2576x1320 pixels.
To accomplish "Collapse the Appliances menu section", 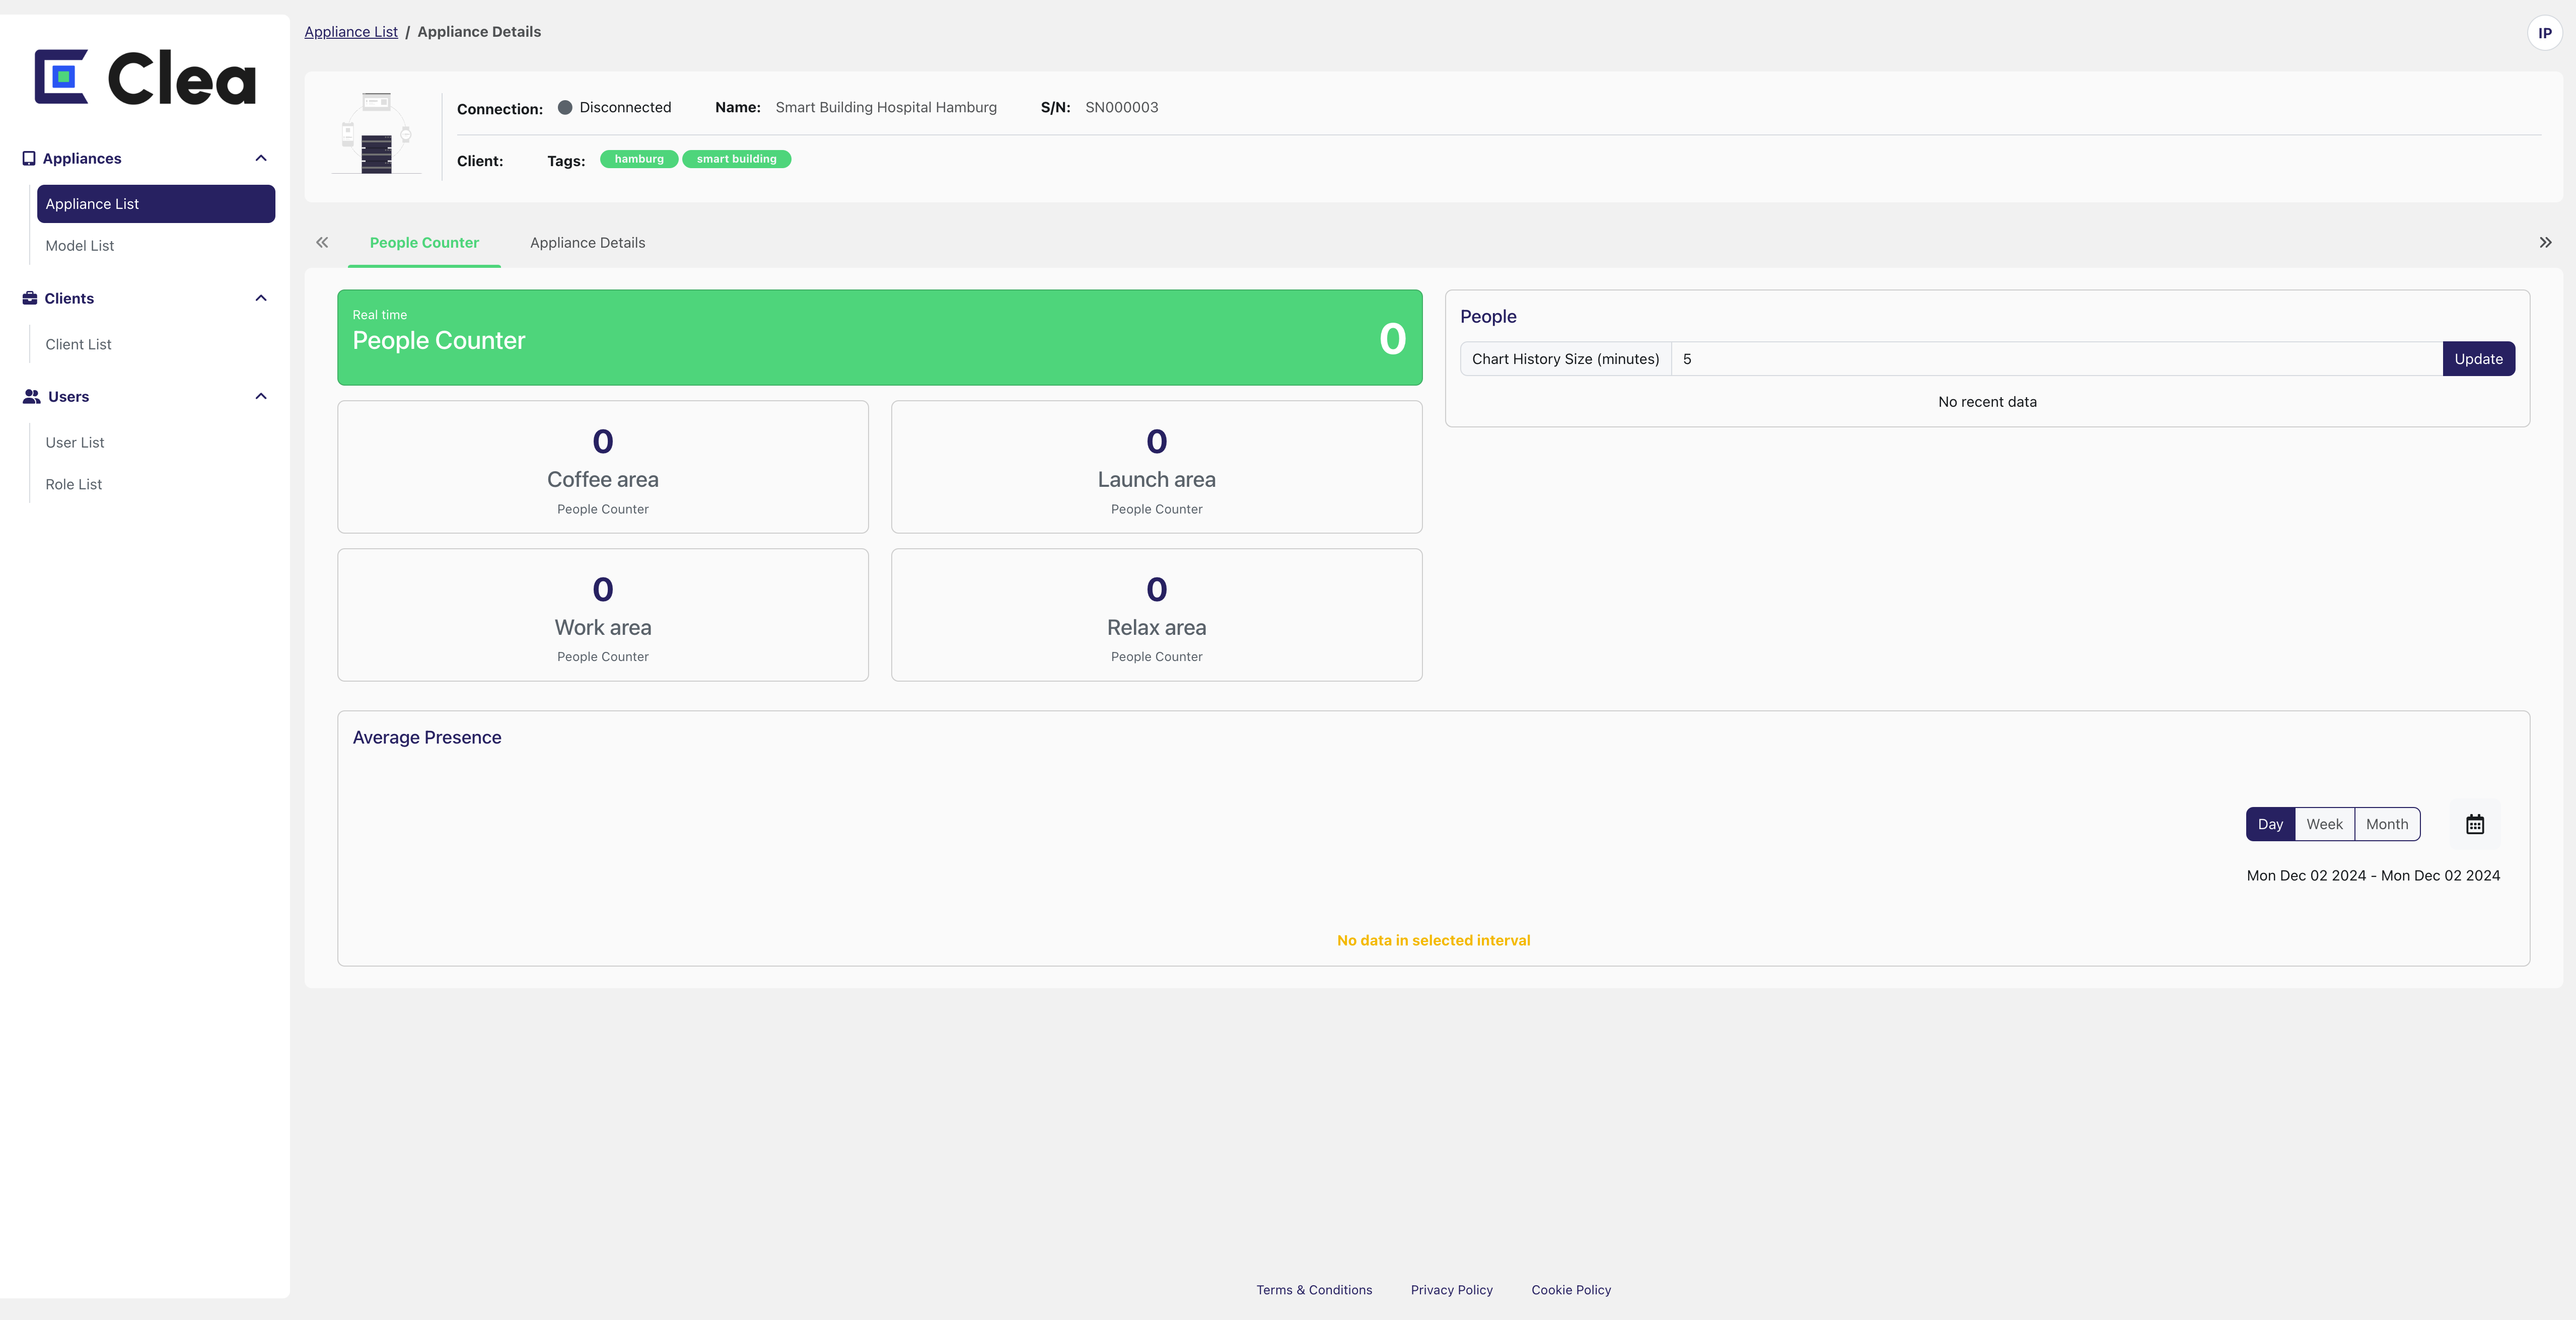I will coord(261,158).
